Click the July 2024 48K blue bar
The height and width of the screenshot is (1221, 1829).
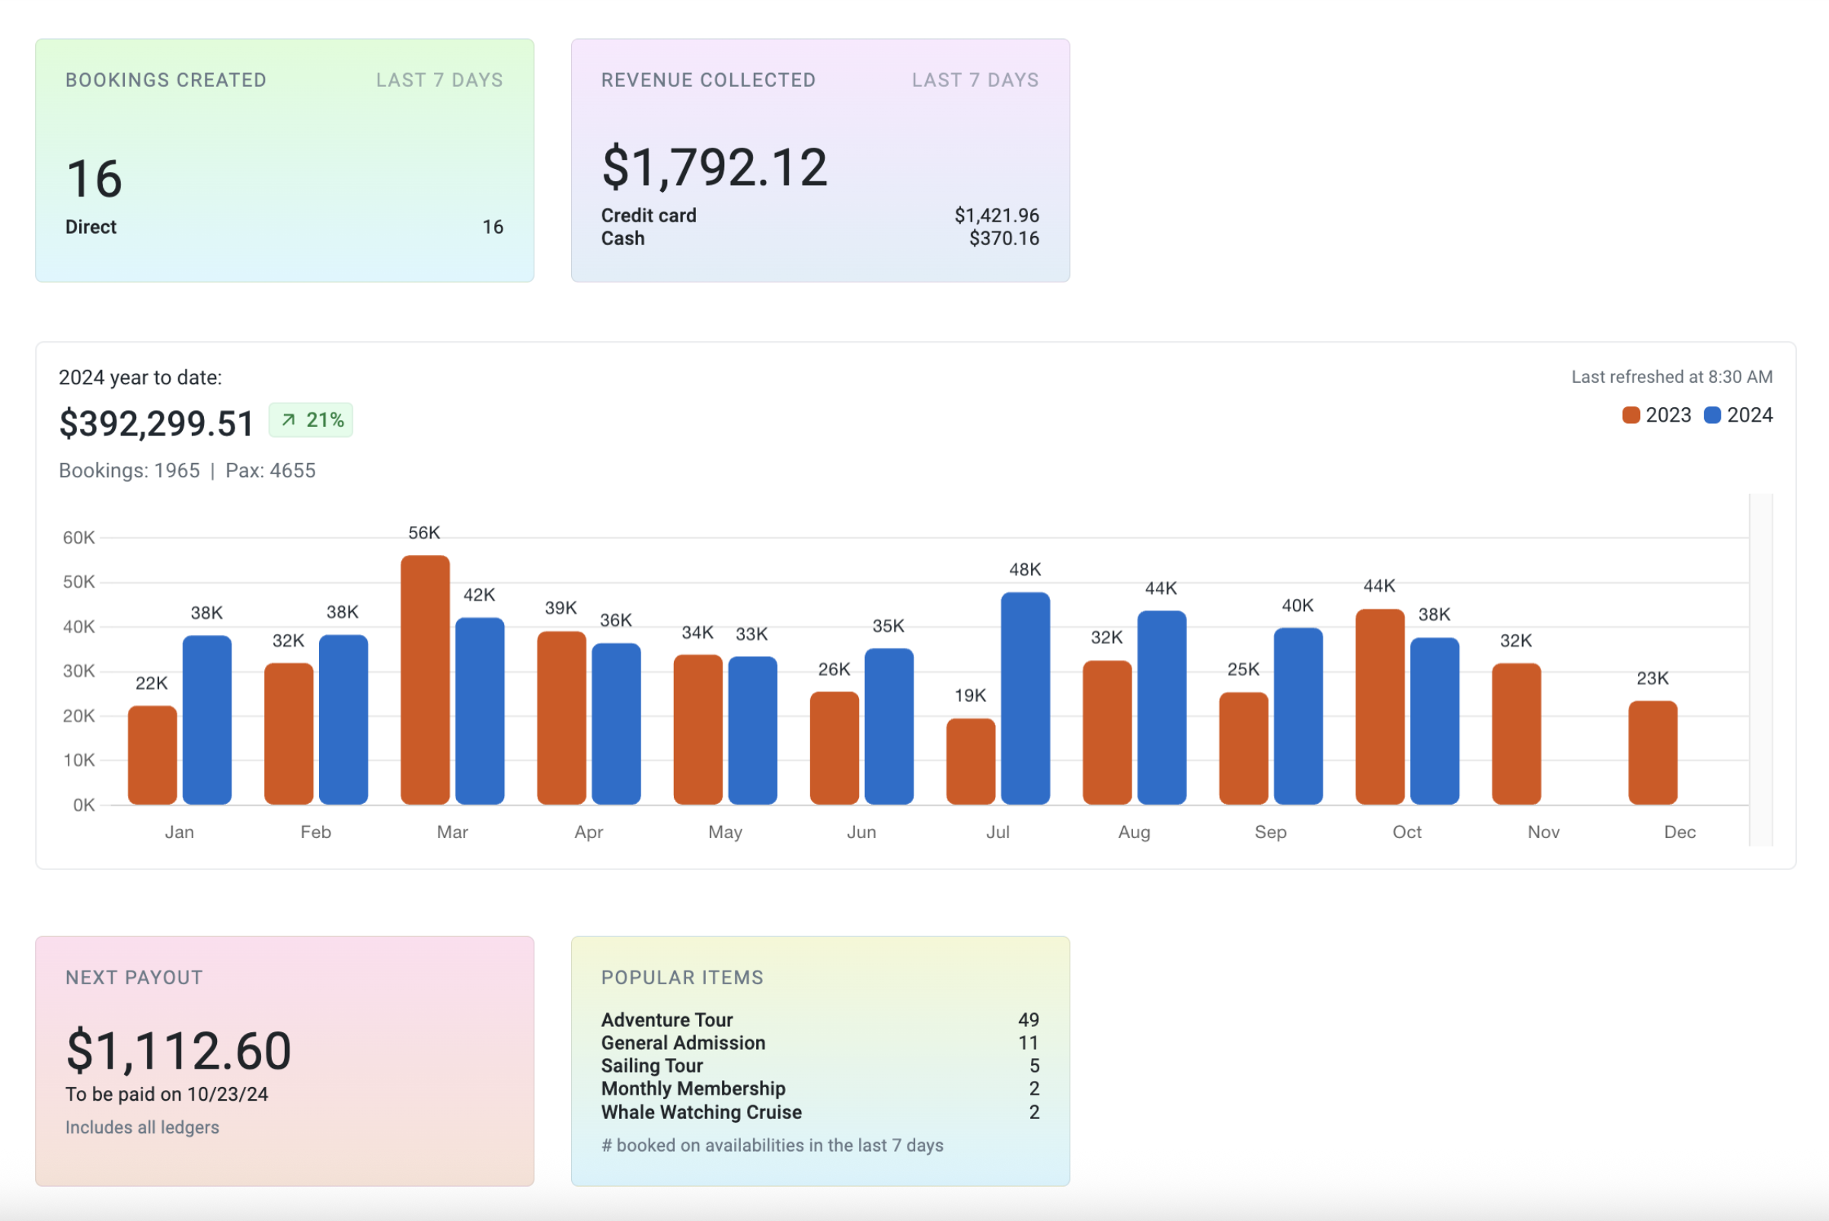pos(1025,698)
